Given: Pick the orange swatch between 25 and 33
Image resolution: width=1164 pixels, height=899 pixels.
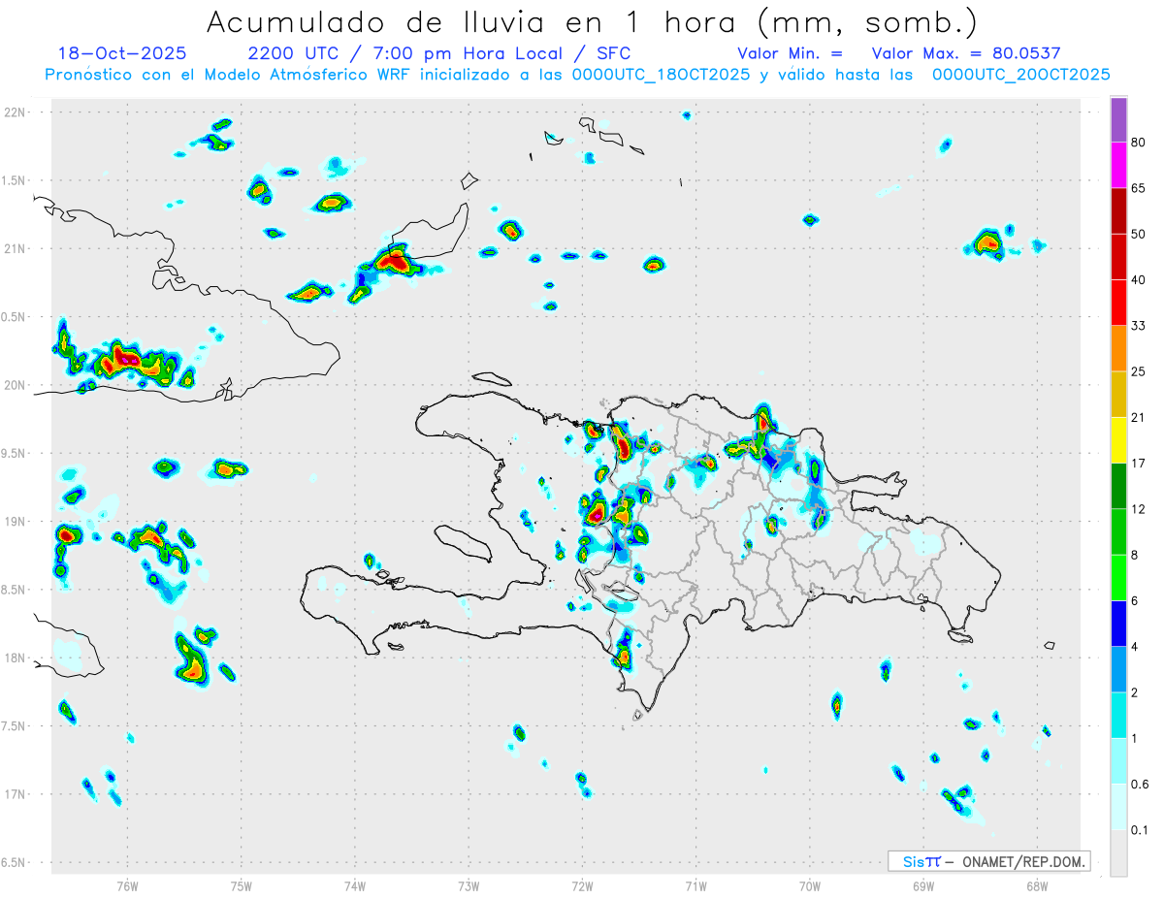Looking at the screenshot, I should click(1118, 348).
